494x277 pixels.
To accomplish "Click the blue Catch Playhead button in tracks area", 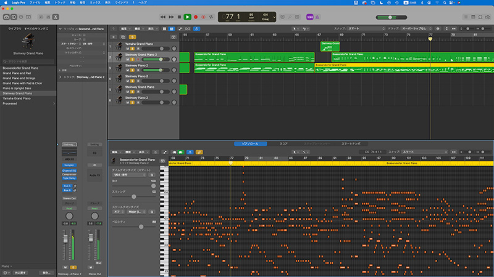I will tap(196, 28).
